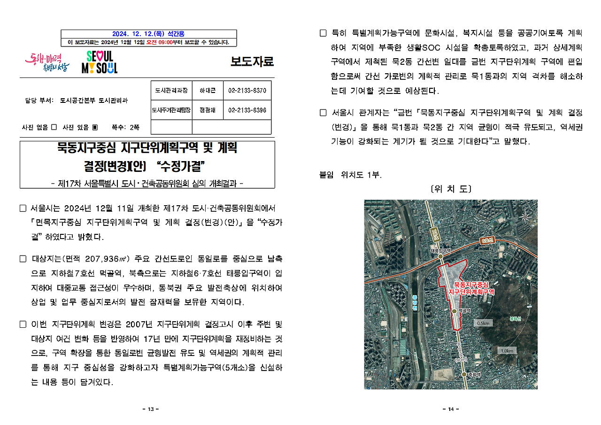Select the 정광재 name cell
Screen dimensions: 601x425
(207, 110)
